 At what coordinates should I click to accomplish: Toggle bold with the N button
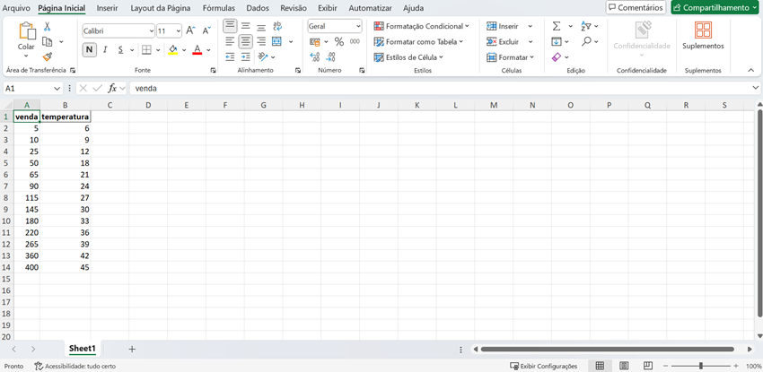tap(90, 50)
